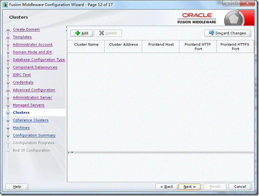The width and height of the screenshot is (259, 196).
Task: Click the Oracle Fusion Middleware pentagon logo
Action: [234, 19]
